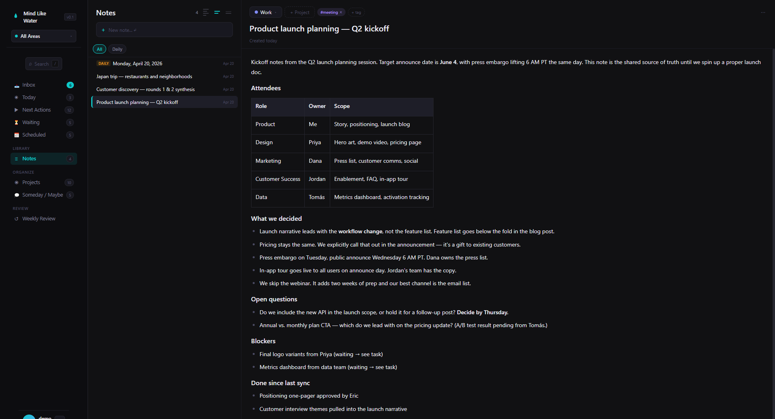Viewport: 775px width, 419px height.
Task: Click the Weekly Review refresh icon
Action: 17,219
